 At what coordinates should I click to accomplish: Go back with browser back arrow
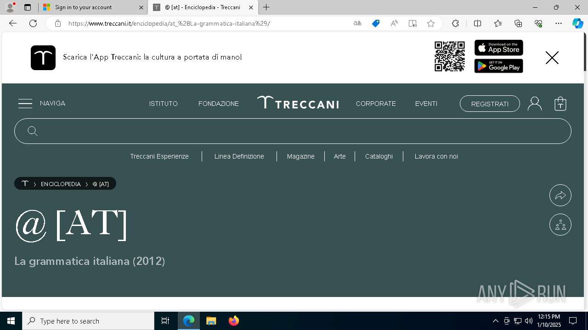pyautogui.click(x=13, y=23)
